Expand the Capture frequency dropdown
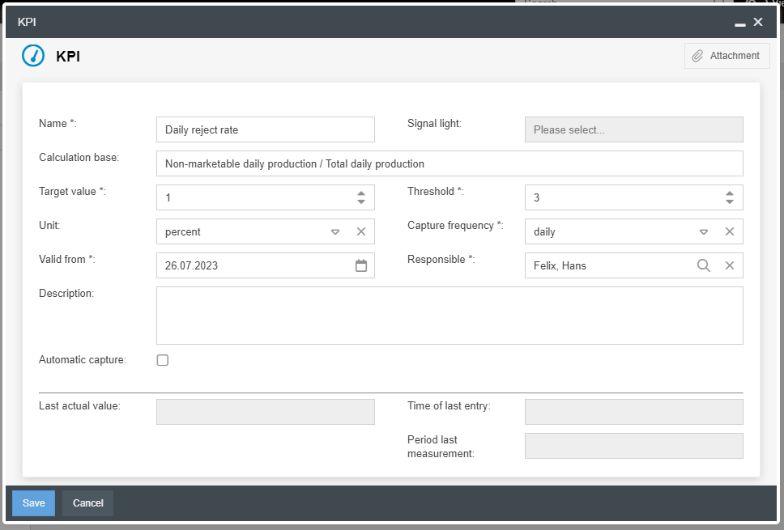 (704, 231)
